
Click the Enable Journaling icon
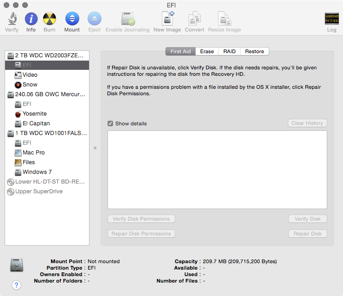128,19
